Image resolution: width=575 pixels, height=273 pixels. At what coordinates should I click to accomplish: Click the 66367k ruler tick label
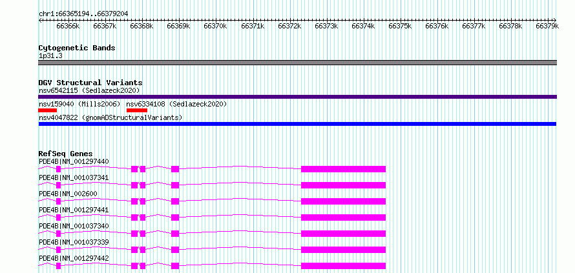(105, 26)
